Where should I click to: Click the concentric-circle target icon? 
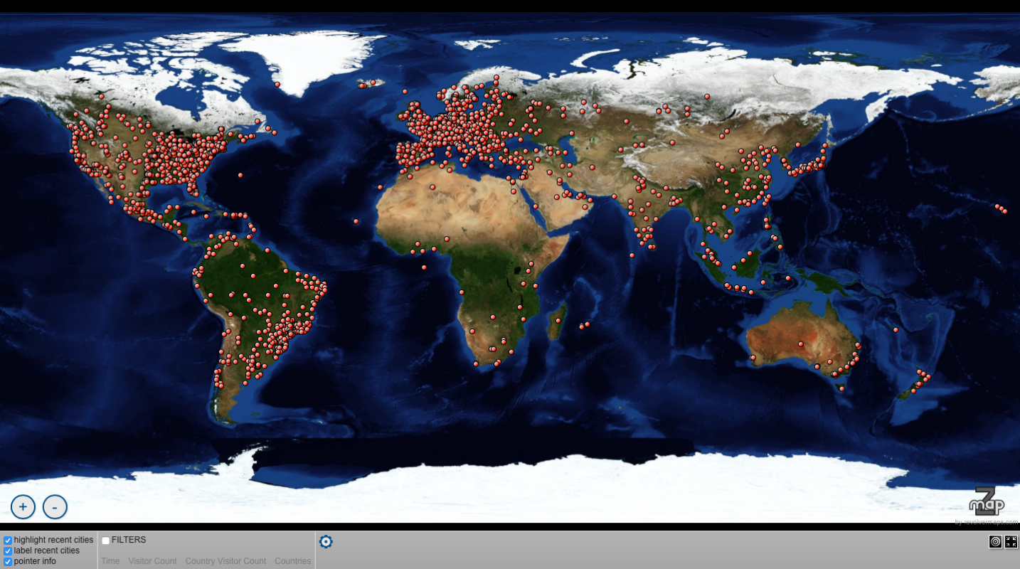pos(996,542)
